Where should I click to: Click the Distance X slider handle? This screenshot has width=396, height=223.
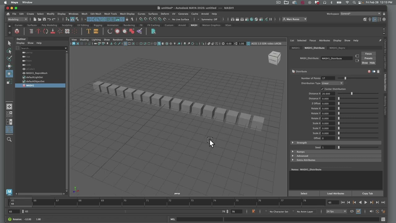click(x=351, y=94)
